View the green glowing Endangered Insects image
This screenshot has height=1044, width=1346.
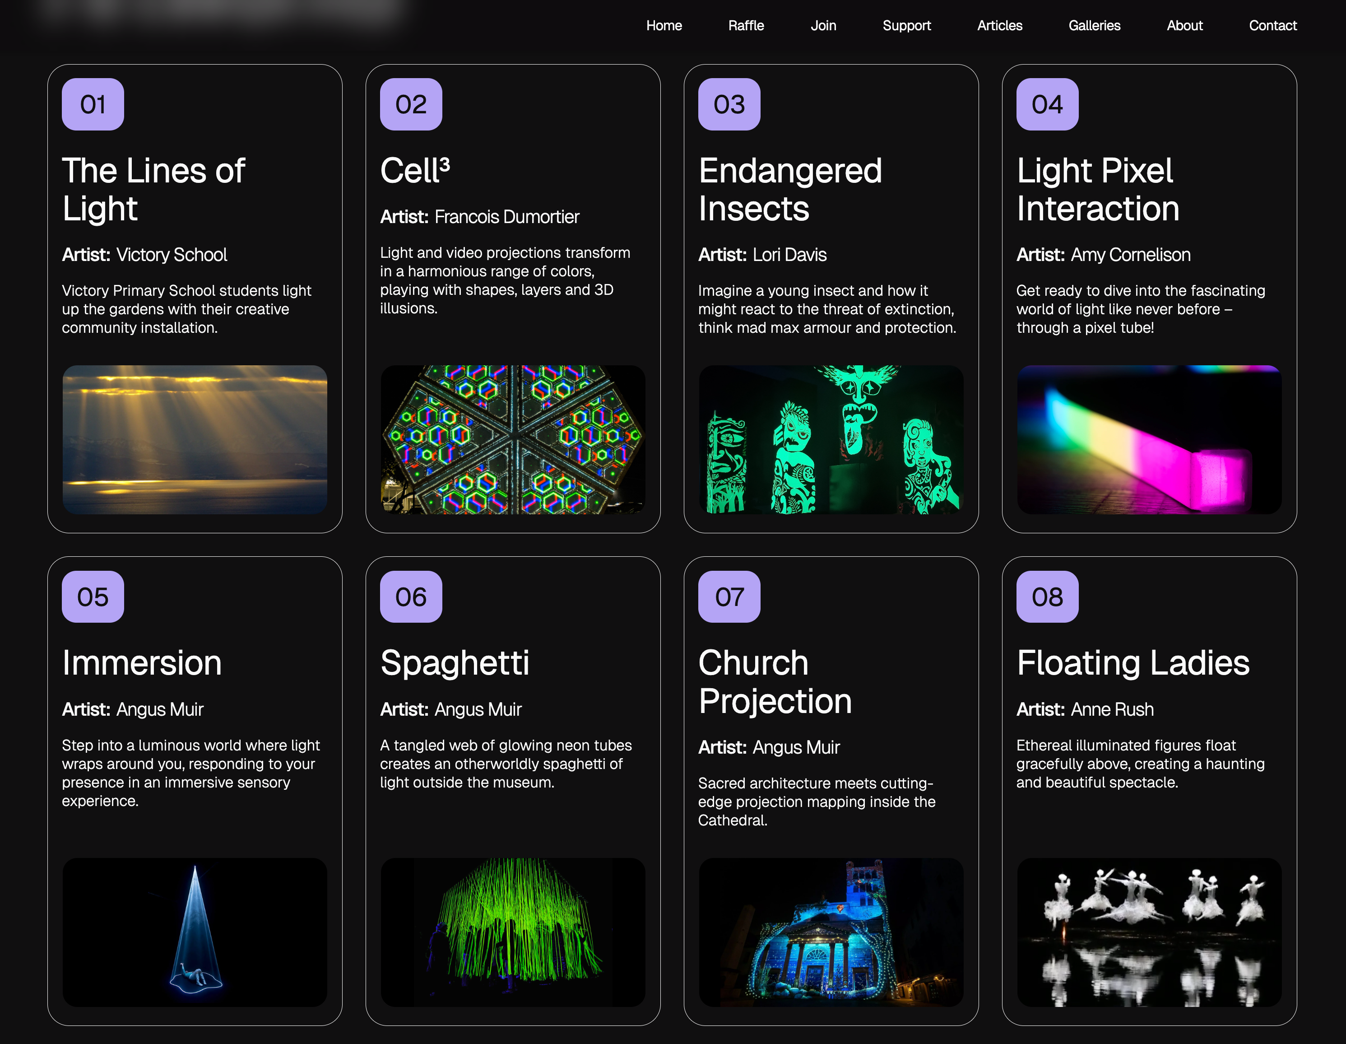[x=830, y=439]
